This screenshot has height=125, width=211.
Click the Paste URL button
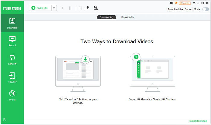[40, 8]
